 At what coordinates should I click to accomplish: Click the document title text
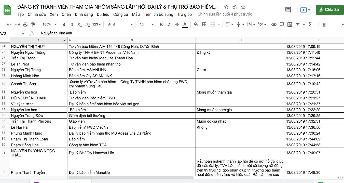point(117,7)
